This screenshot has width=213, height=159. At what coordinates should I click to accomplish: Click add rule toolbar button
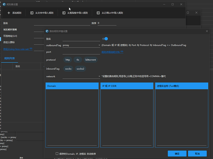(14, 13)
